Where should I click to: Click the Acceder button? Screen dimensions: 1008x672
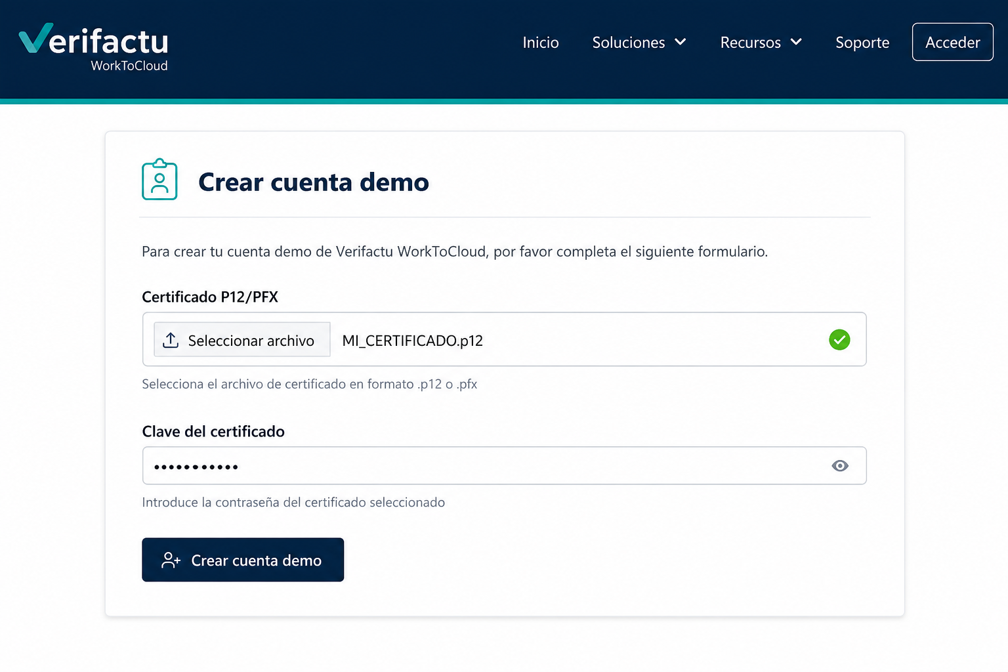(953, 42)
